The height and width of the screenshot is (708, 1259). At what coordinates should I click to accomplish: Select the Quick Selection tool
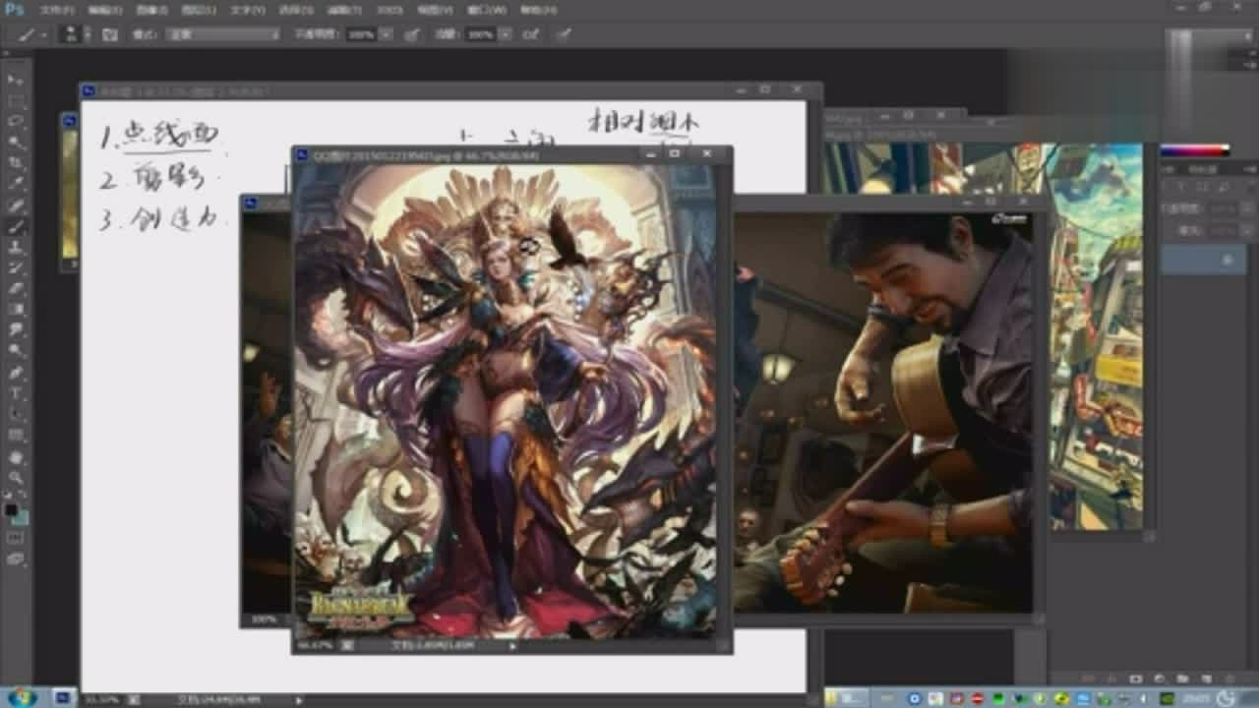click(x=16, y=142)
